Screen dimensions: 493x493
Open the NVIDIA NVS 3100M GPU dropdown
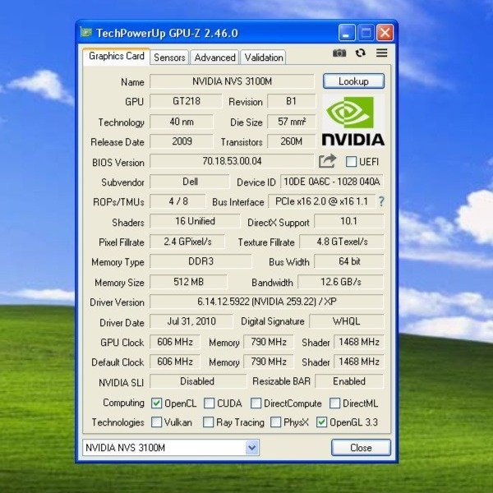click(x=171, y=448)
